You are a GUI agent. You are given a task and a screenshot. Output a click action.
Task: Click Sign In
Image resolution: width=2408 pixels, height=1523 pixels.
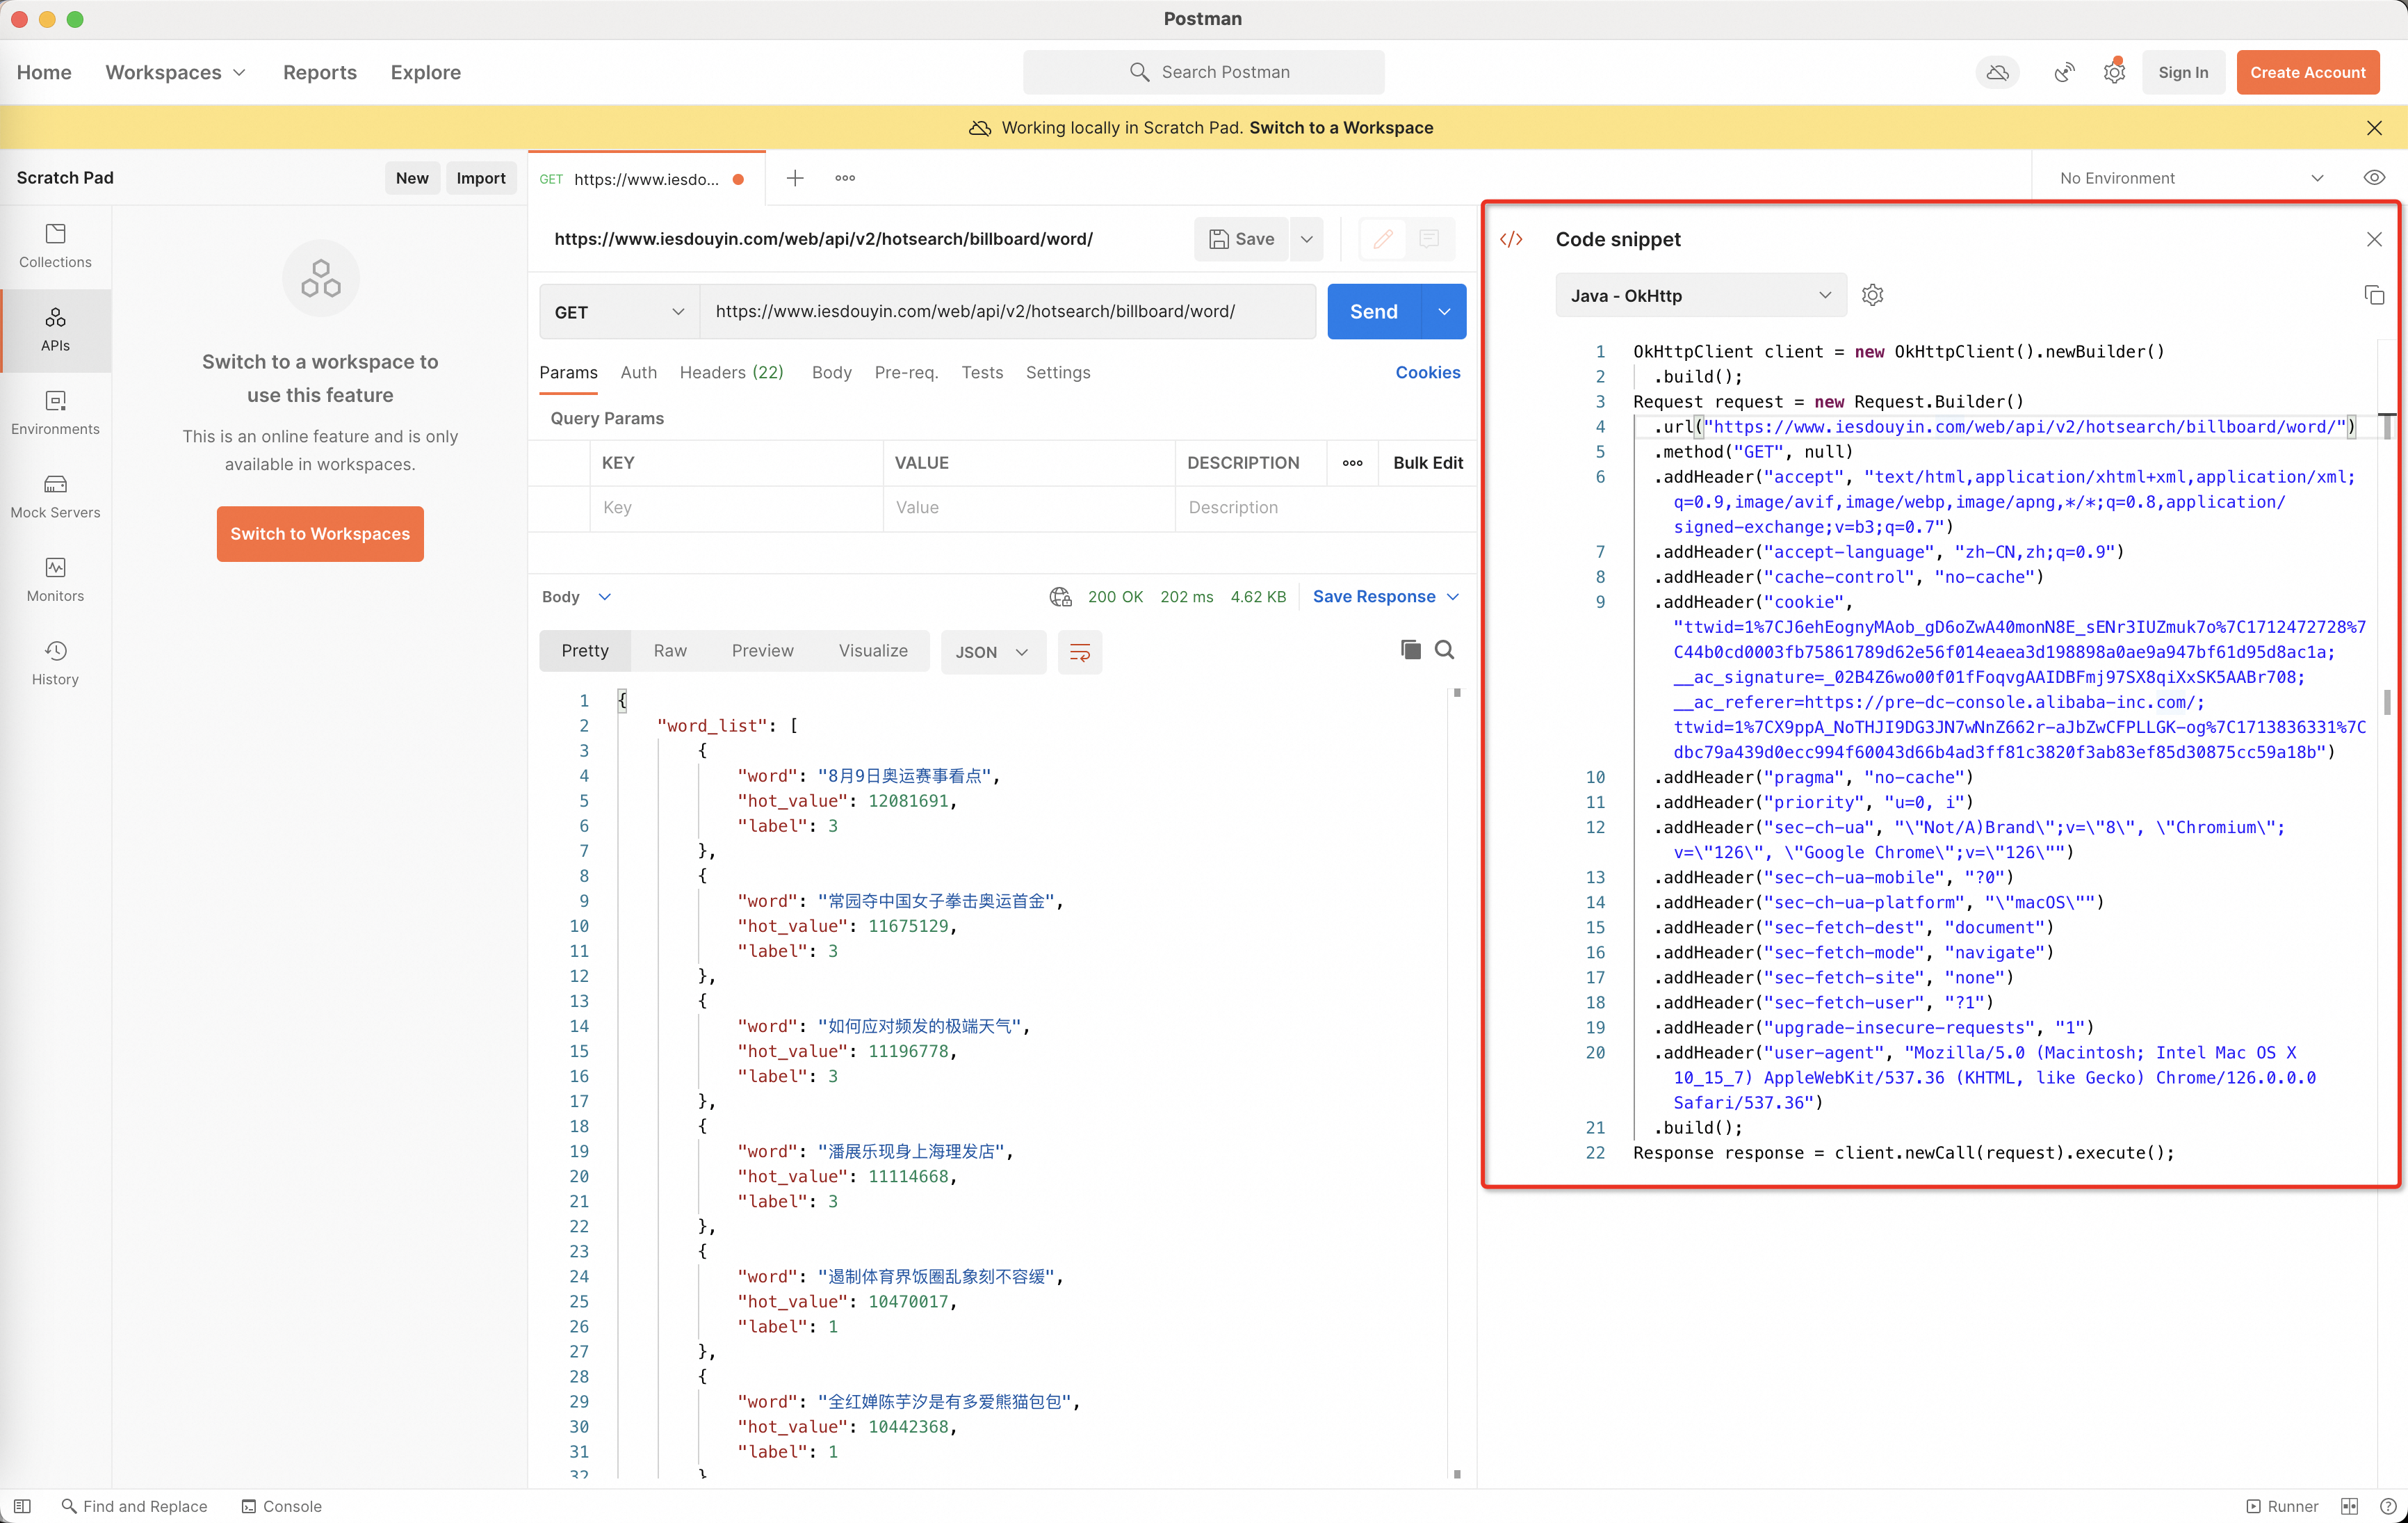(x=2183, y=72)
